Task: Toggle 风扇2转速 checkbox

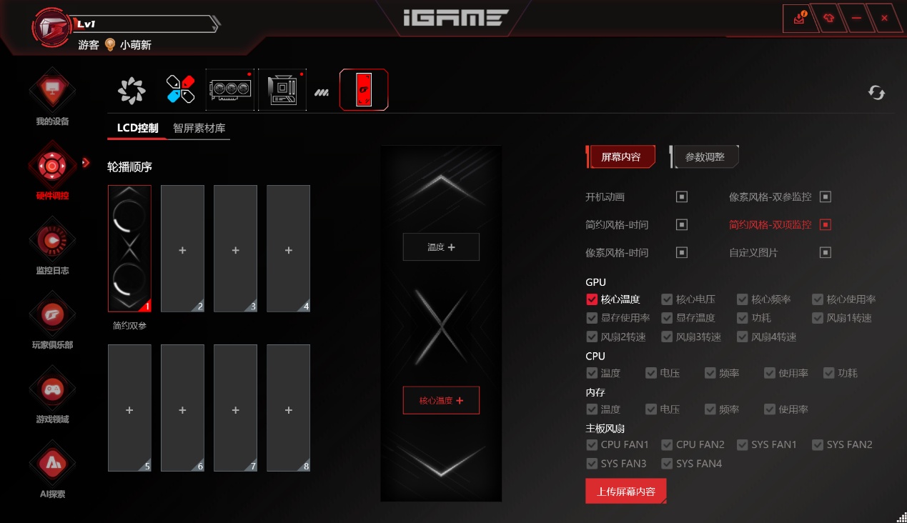Action: click(592, 337)
